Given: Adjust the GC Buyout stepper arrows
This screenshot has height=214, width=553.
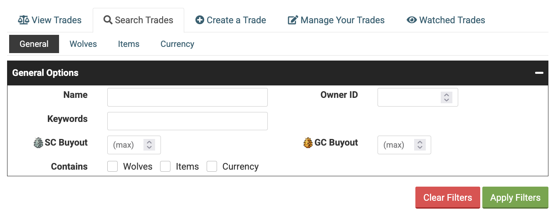Looking at the screenshot, I should point(420,145).
